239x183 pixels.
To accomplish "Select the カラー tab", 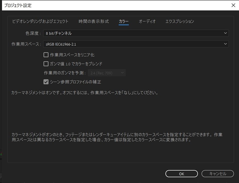I will (x=123, y=22).
